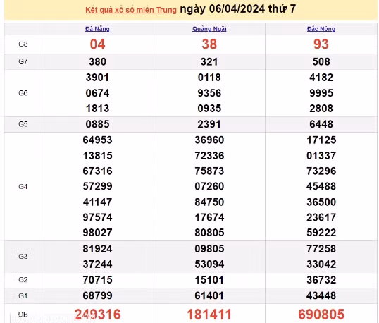The image size is (379, 323).
Task: Click Quảng Ngãi G7 number 321
Action: 209,61
